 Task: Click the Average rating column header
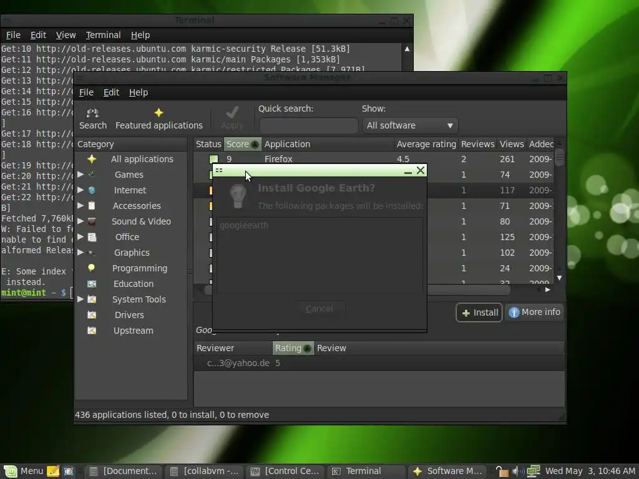426,144
